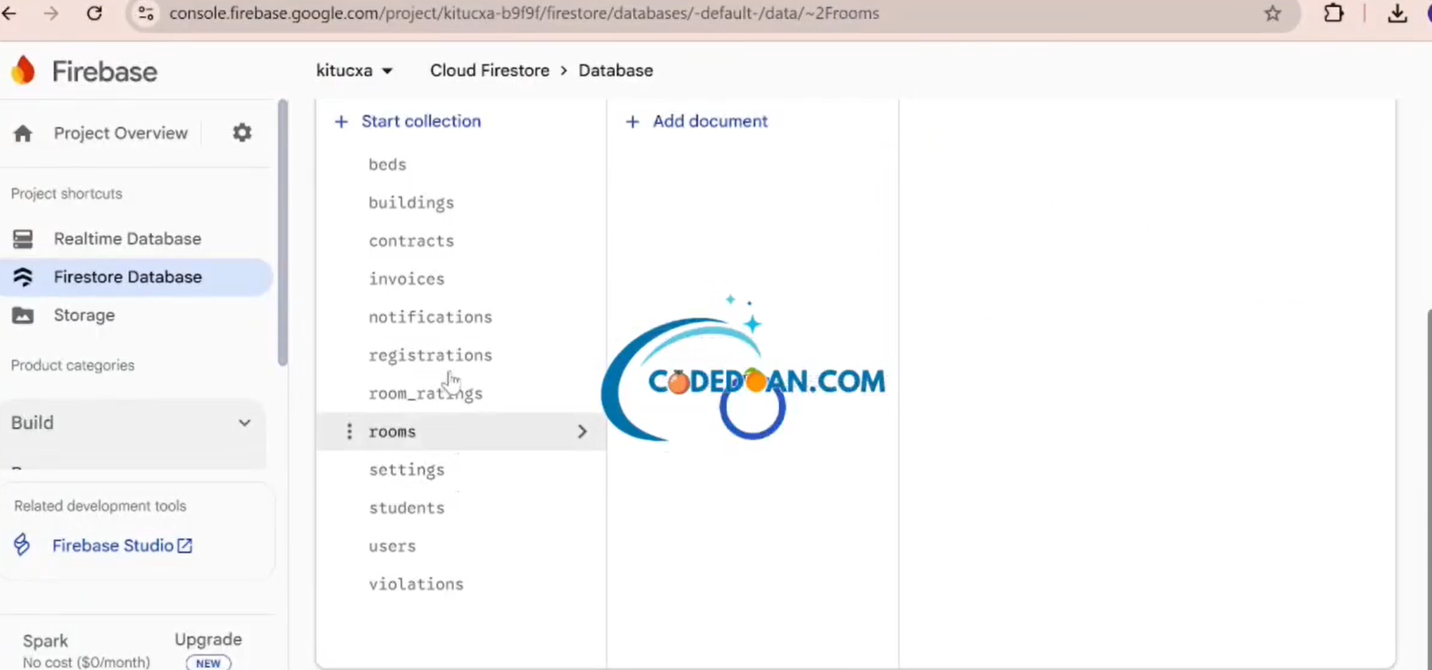Image resolution: width=1432 pixels, height=670 pixels.
Task: Click the Project shortcuts heading
Action: point(67,194)
